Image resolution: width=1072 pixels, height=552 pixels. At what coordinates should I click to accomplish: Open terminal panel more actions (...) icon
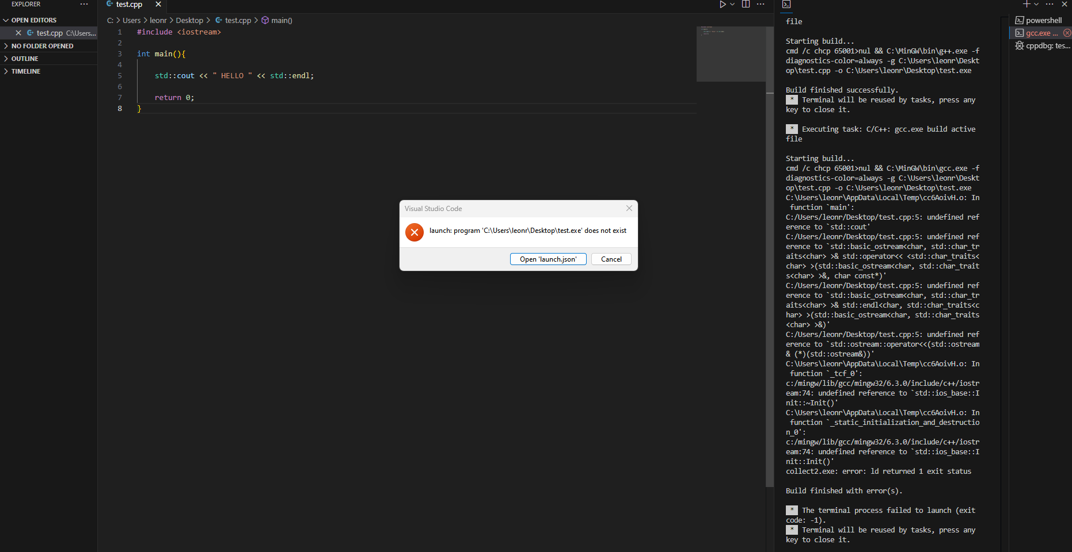pyautogui.click(x=1050, y=5)
